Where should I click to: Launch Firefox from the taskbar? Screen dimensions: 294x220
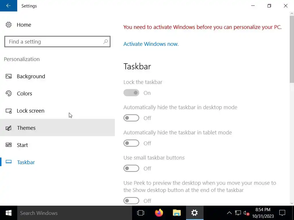159,213
